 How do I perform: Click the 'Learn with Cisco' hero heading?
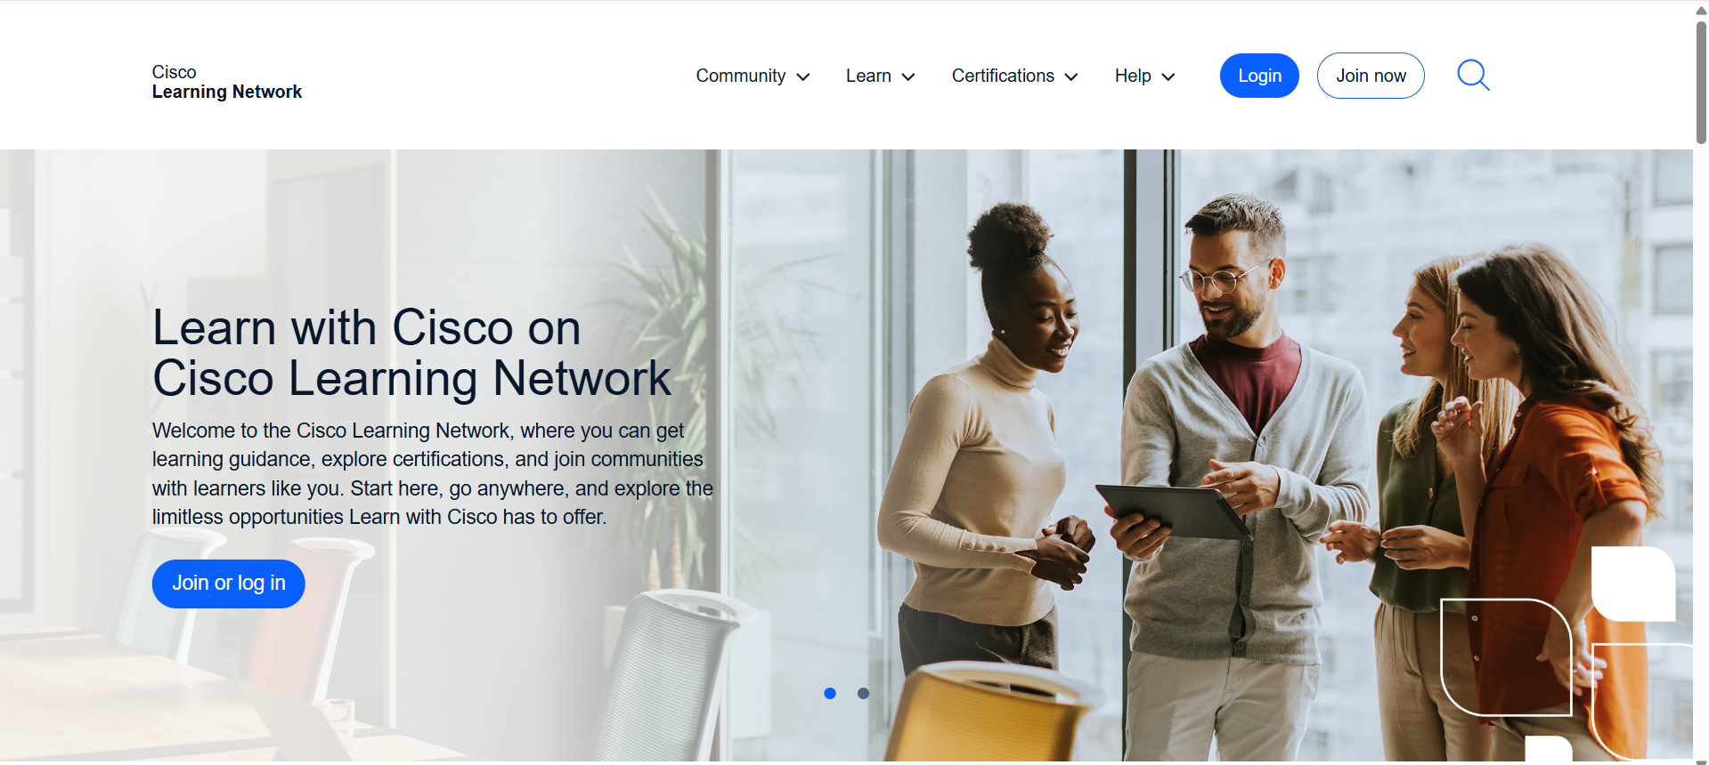click(x=411, y=352)
